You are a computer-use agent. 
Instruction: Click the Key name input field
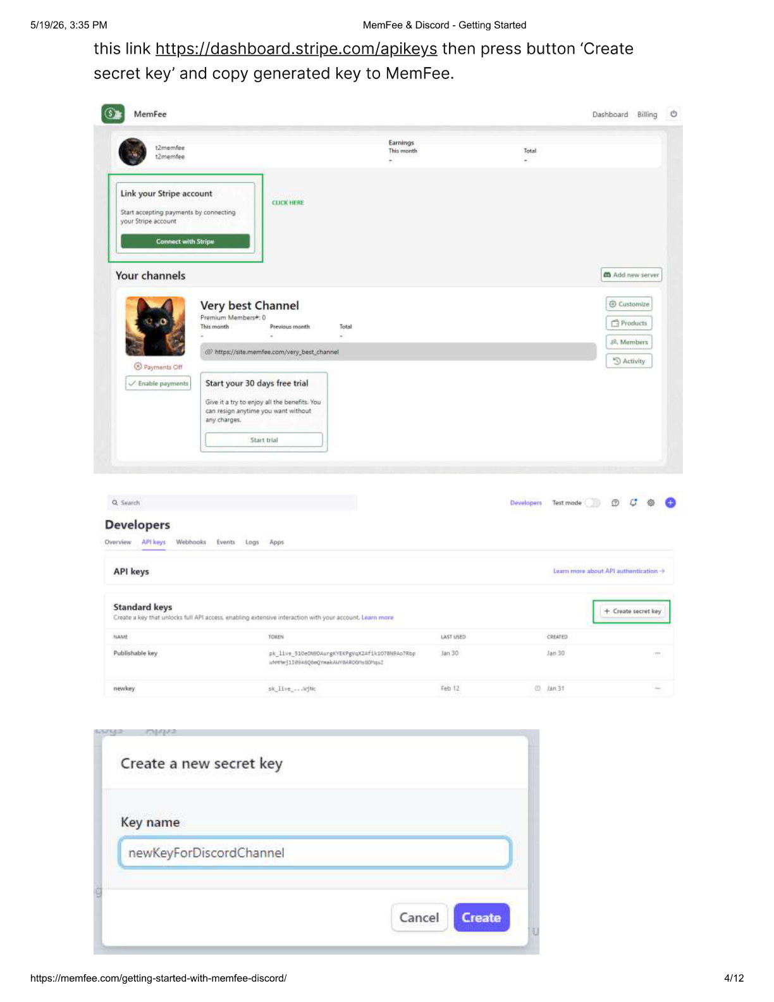pos(315,853)
